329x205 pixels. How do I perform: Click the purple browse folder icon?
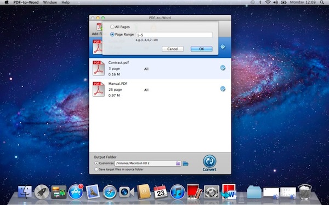pyautogui.click(x=178, y=163)
